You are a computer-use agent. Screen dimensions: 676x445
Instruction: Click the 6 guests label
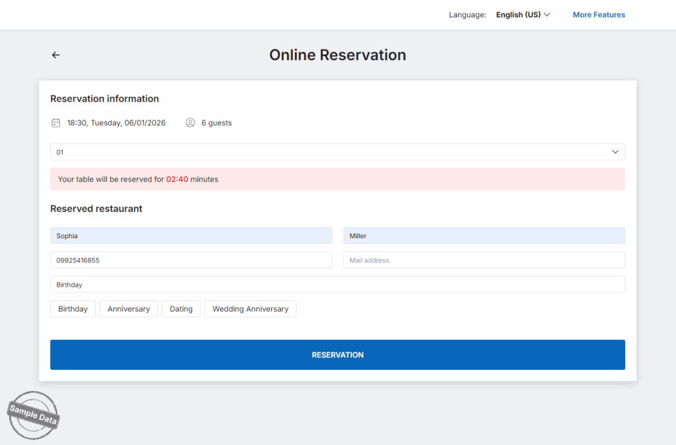[x=217, y=123]
